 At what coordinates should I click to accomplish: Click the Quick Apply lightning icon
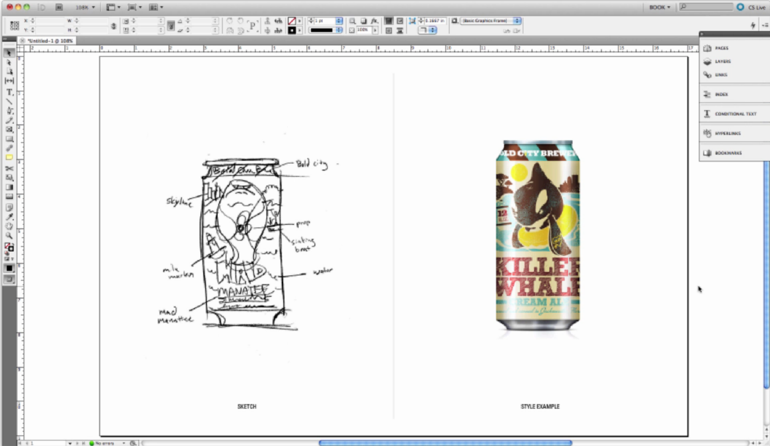coord(753,25)
